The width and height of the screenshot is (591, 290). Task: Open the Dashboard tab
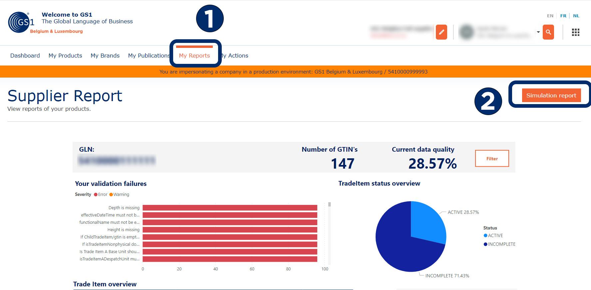[25, 56]
